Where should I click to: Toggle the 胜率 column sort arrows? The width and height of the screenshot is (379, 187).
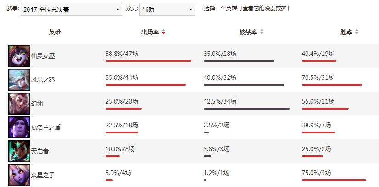(x=357, y=32)
